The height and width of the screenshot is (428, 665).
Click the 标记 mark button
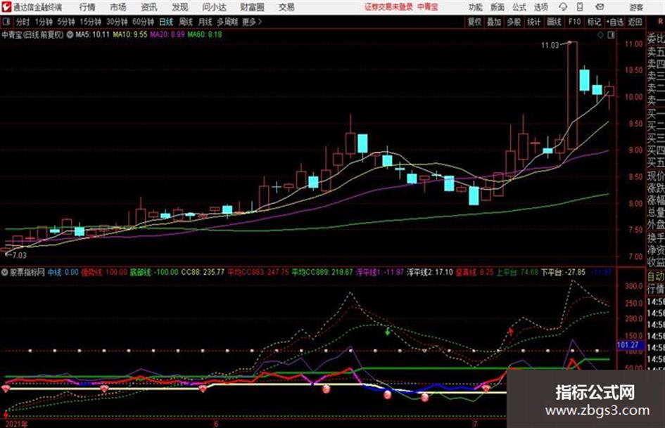(594, 22)
